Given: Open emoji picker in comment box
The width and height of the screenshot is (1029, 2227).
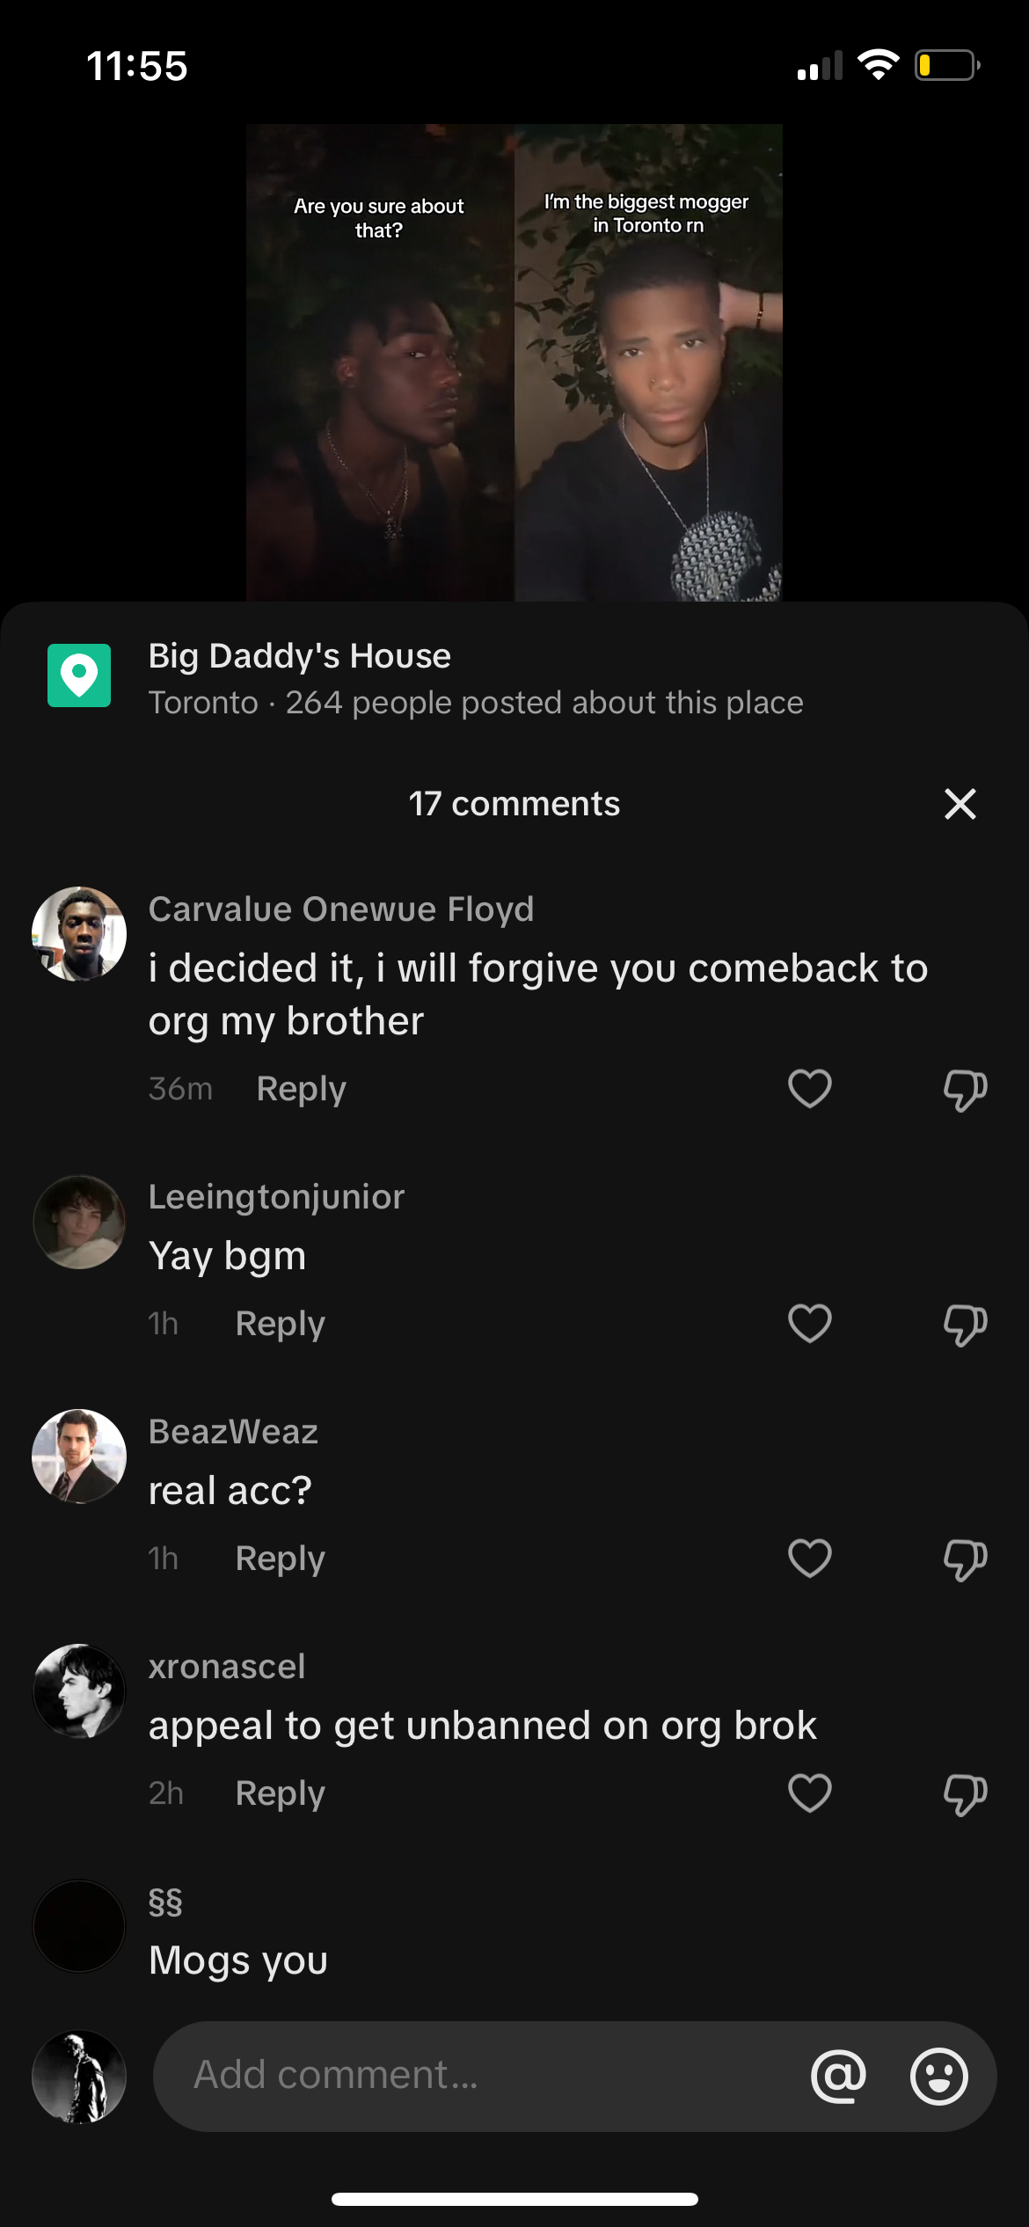Looking at the screenshot, I should (x=938, y=2077).
